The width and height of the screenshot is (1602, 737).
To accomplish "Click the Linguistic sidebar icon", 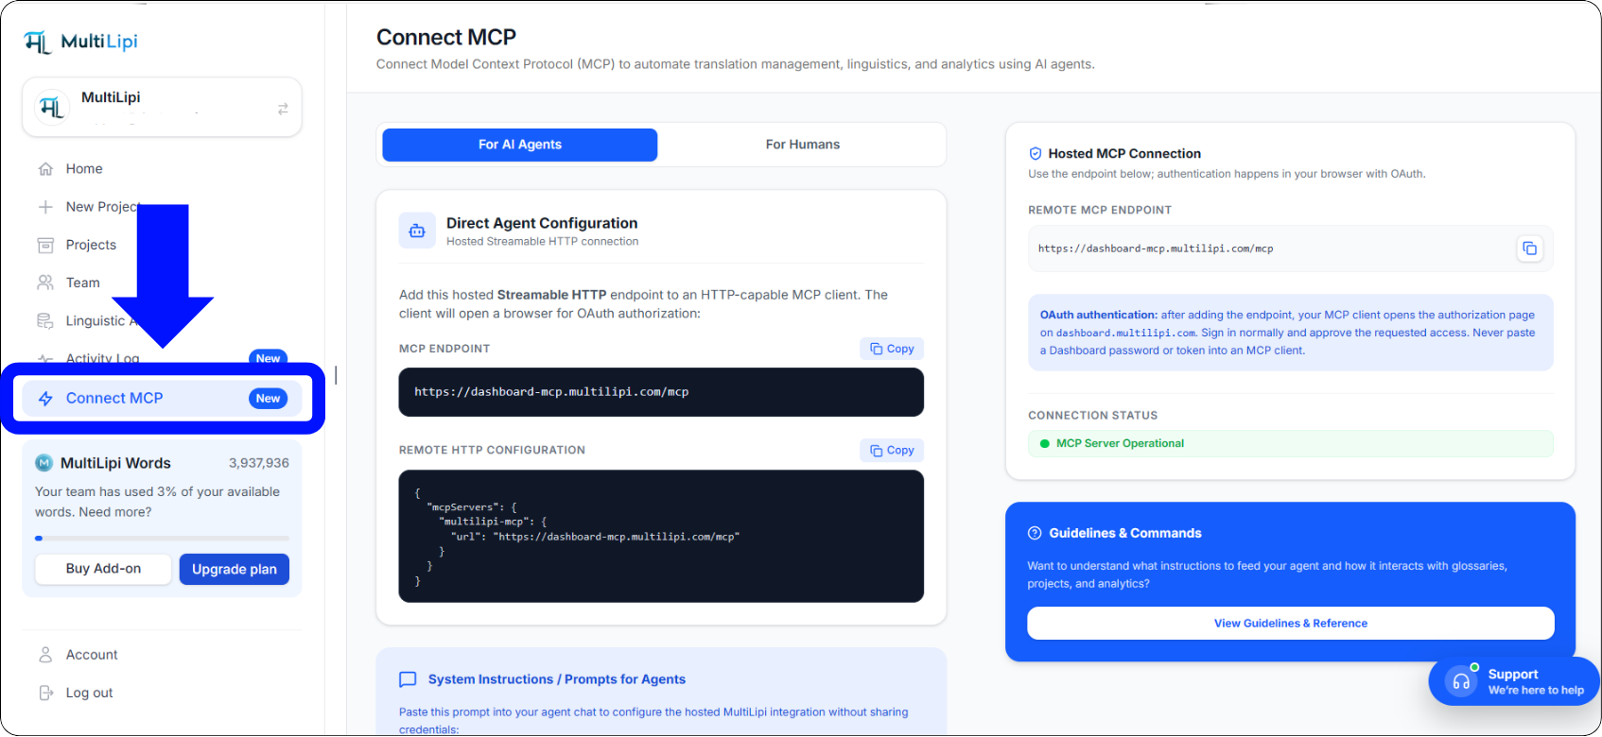I will [45, 321].
